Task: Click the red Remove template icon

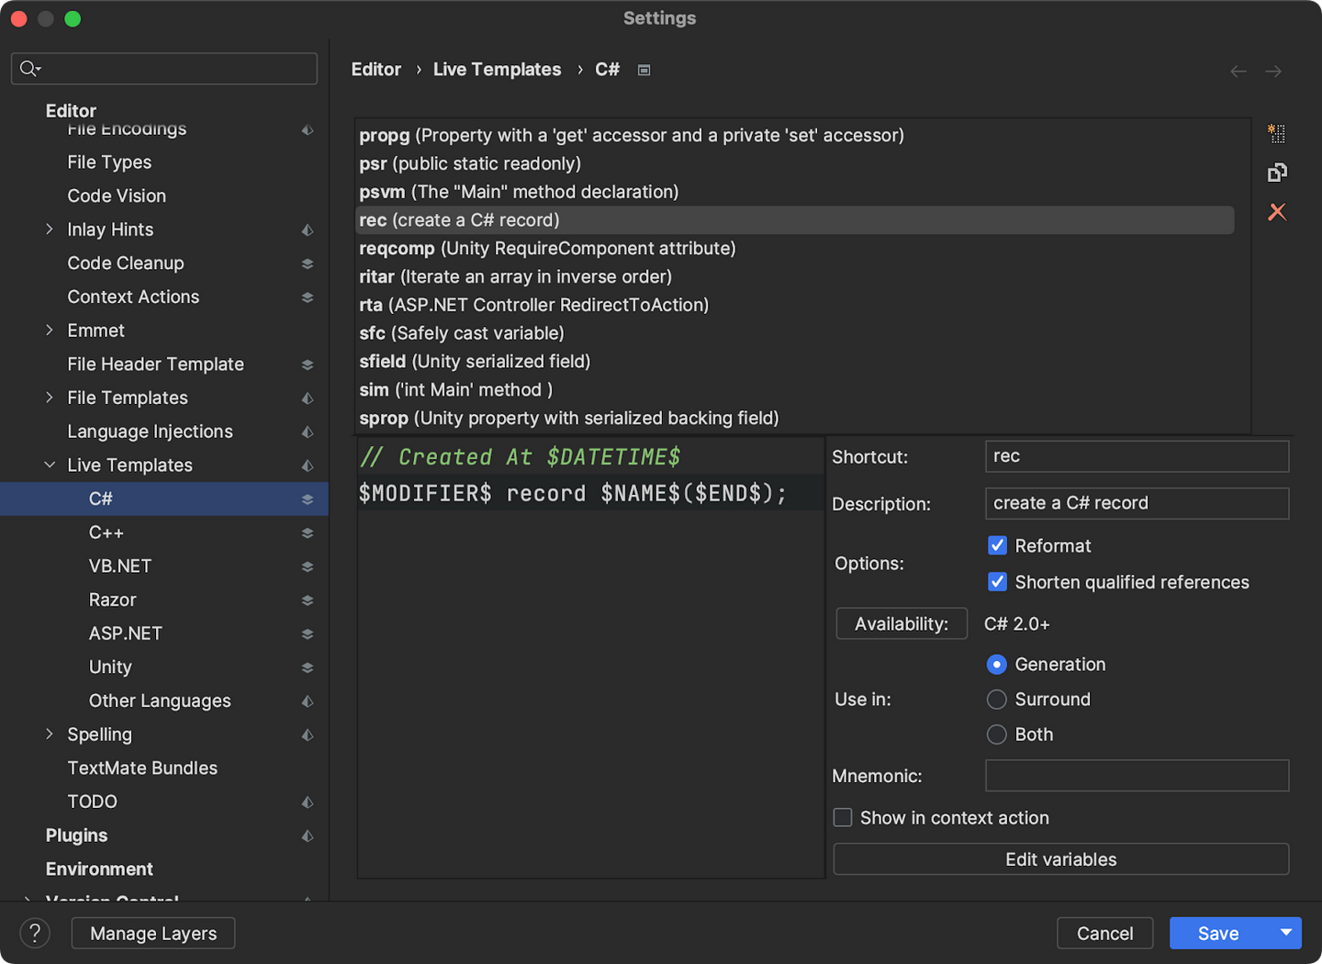Action: coord(1277,212)
